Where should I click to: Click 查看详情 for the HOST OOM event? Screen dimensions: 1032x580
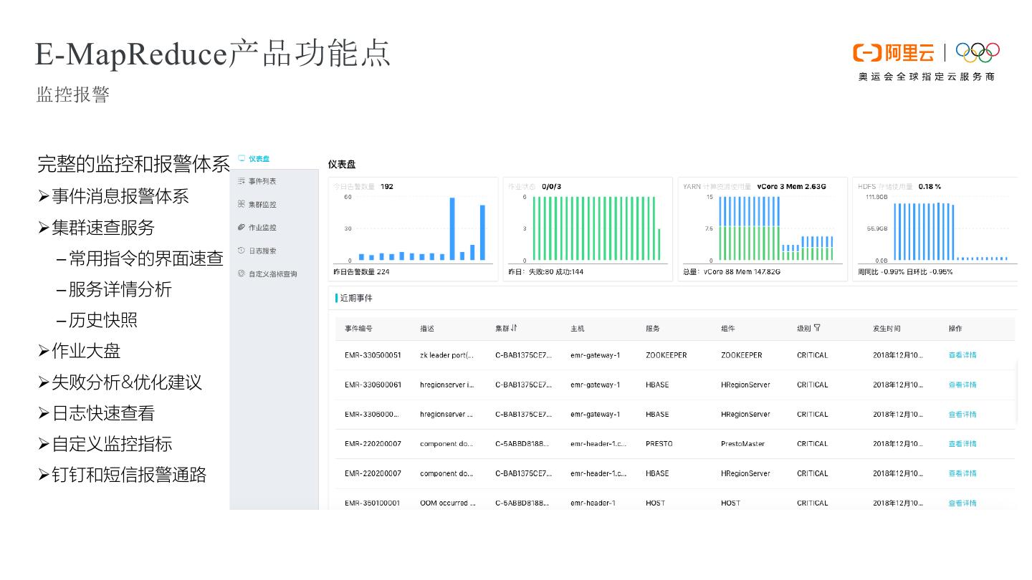(x=962, y=503)
